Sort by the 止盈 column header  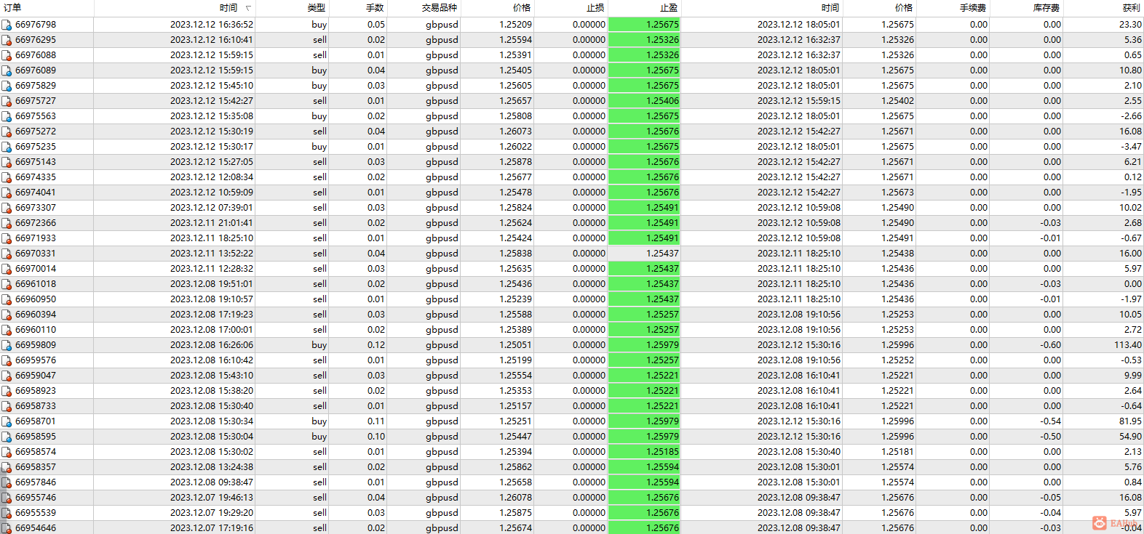(x=644, y=8)
